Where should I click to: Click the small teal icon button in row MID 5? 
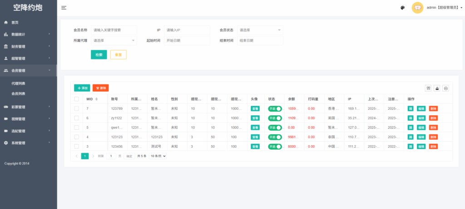[411, 127]
